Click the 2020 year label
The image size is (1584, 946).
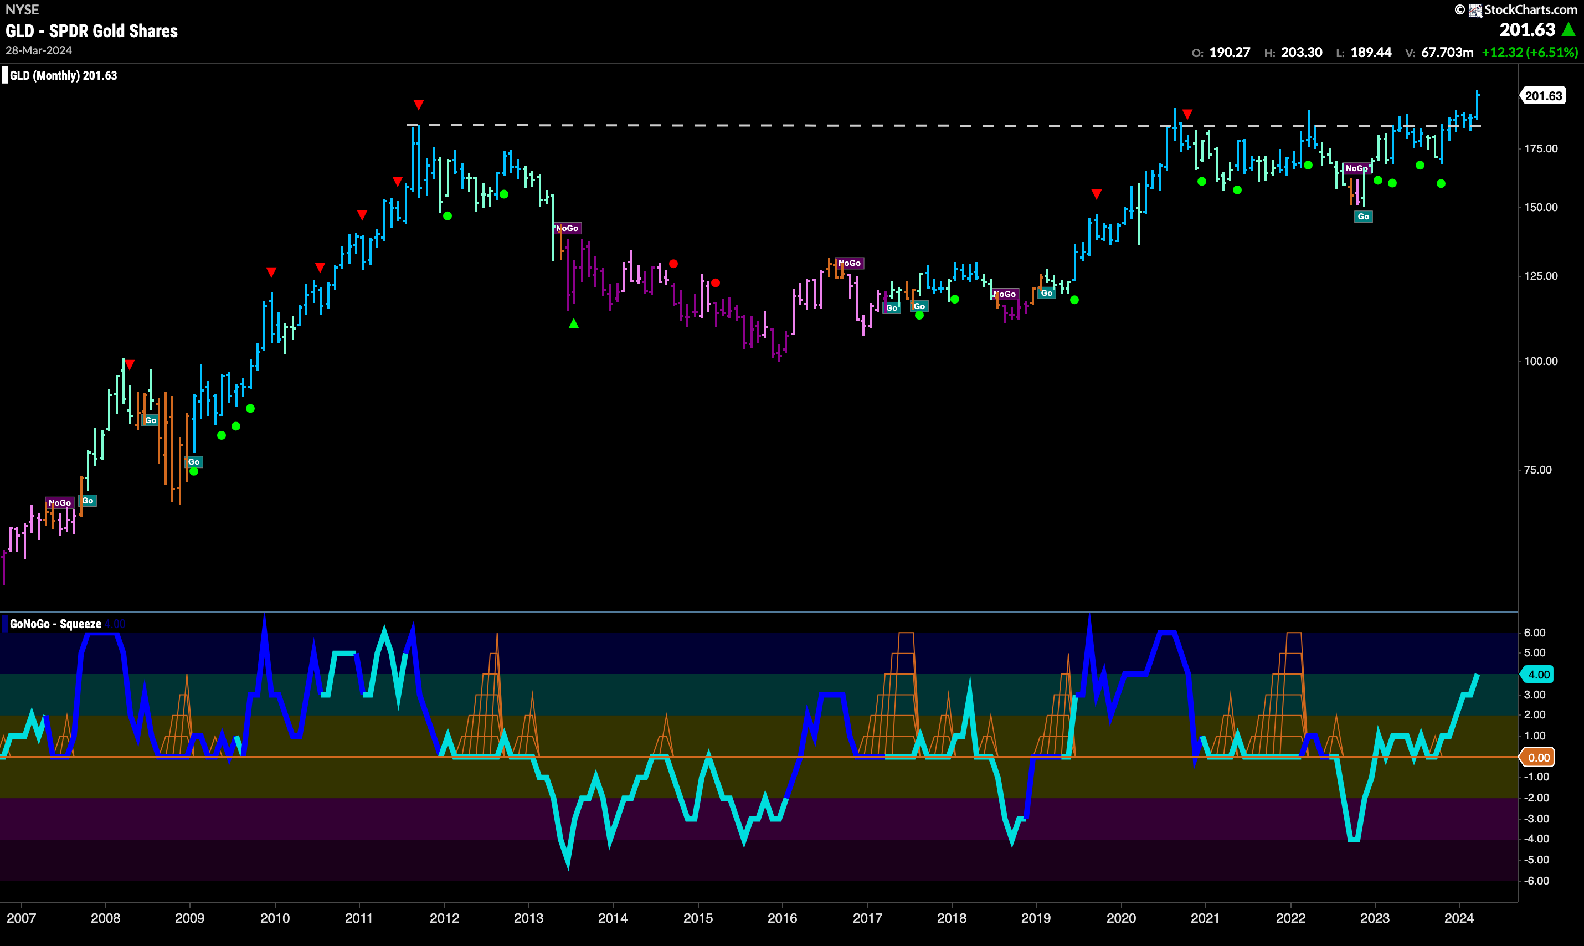click(1120, 918)
